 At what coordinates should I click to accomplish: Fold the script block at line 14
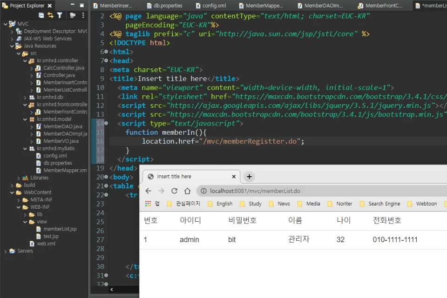click(106, 123)
